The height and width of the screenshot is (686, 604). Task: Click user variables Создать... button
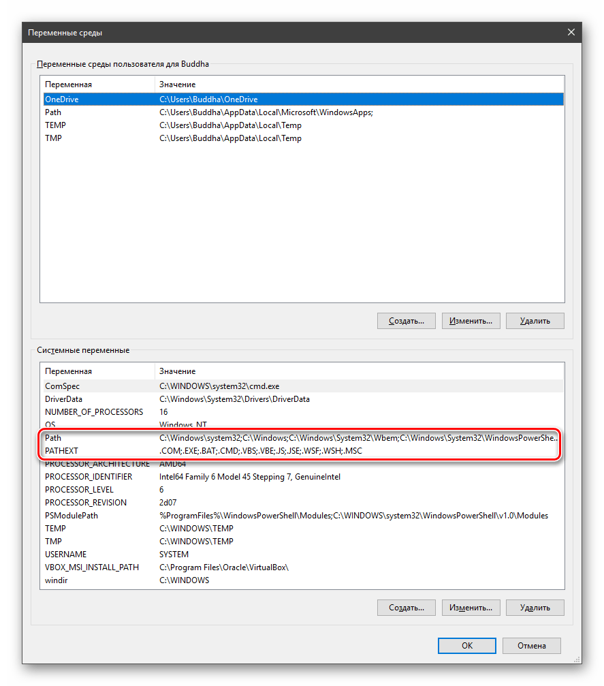tap(407, 321)
